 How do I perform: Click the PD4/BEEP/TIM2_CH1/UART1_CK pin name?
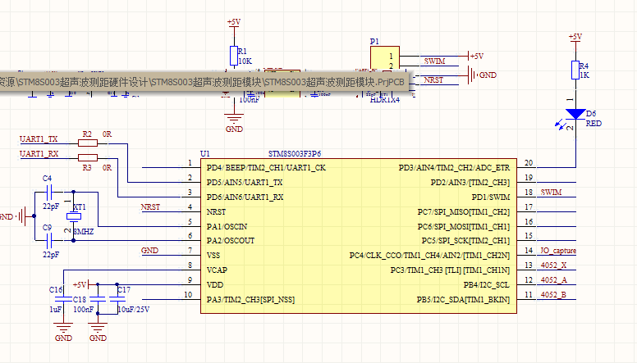pos(266,168)
